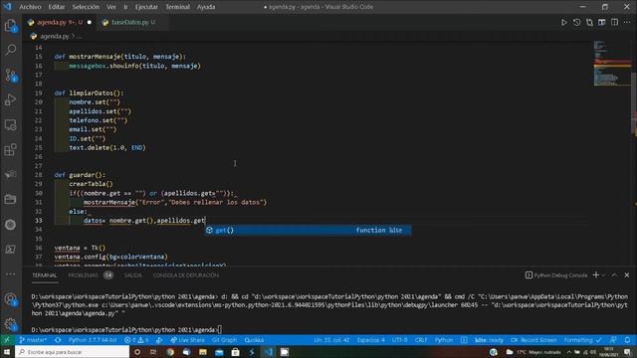This screenshot has height=358, width=637.
Task: Open the timeline history icon in editor toolbar
Action: [x=577, y=22]
